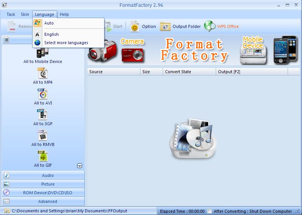Click the All to GIF icon
The width and height of the screenshot is (302, 215).
click(x=43, y=156)
